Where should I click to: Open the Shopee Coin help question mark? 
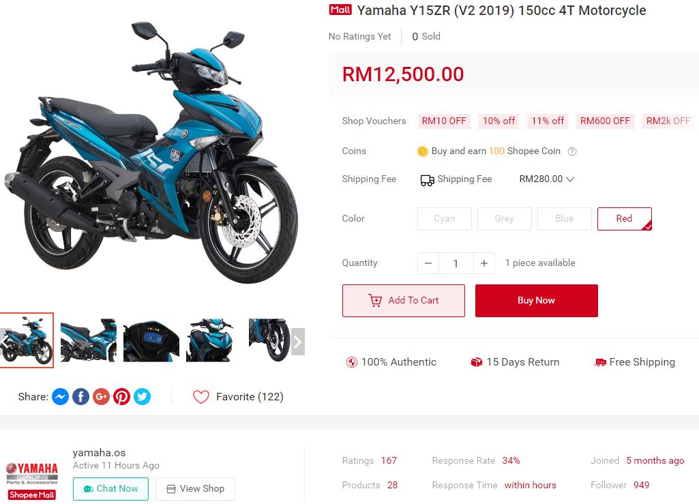(572, 151)
